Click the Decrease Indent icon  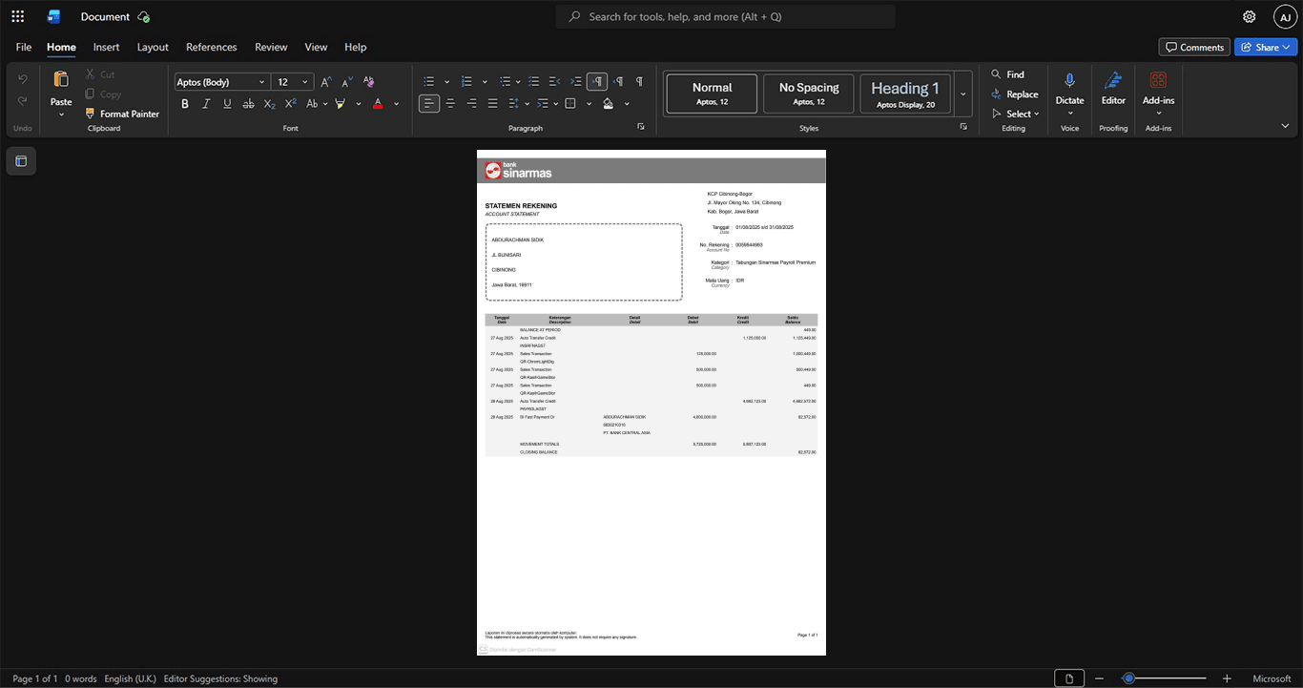point(555,81)
